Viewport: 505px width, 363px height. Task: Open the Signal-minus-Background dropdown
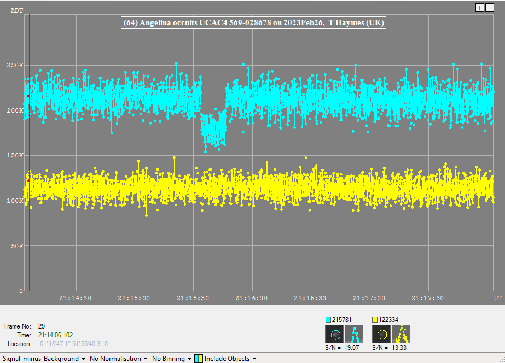click(x=44, y=359)
